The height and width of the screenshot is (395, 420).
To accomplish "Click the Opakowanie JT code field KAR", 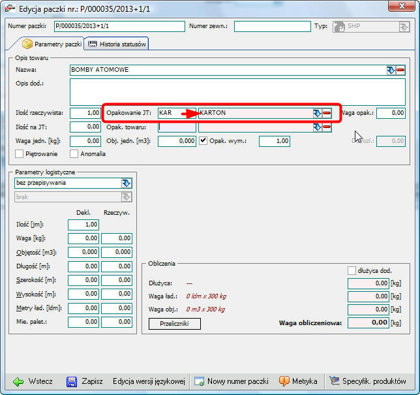I will tap(177, 113).
